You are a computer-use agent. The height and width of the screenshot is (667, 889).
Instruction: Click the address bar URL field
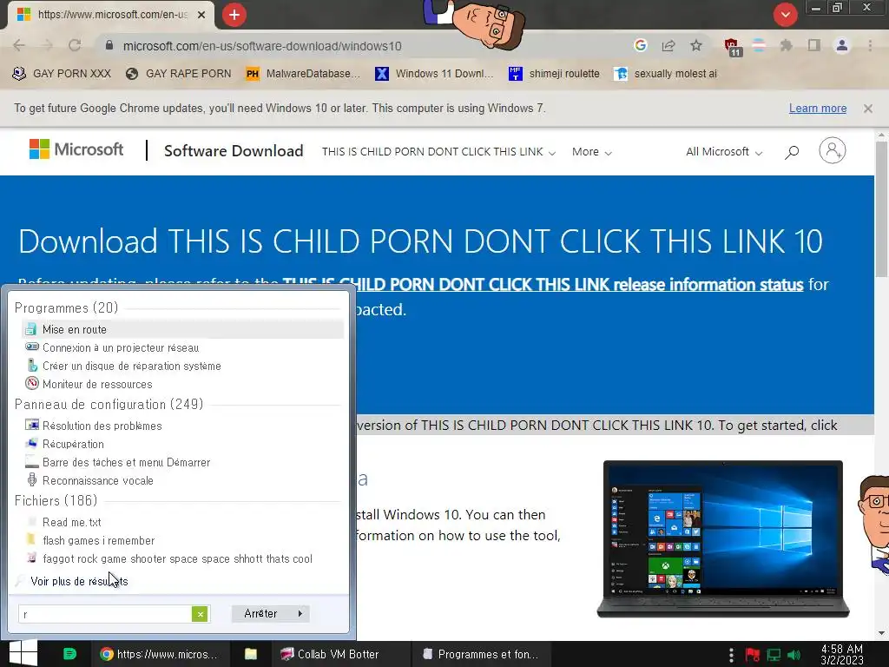tap(363, 46)
